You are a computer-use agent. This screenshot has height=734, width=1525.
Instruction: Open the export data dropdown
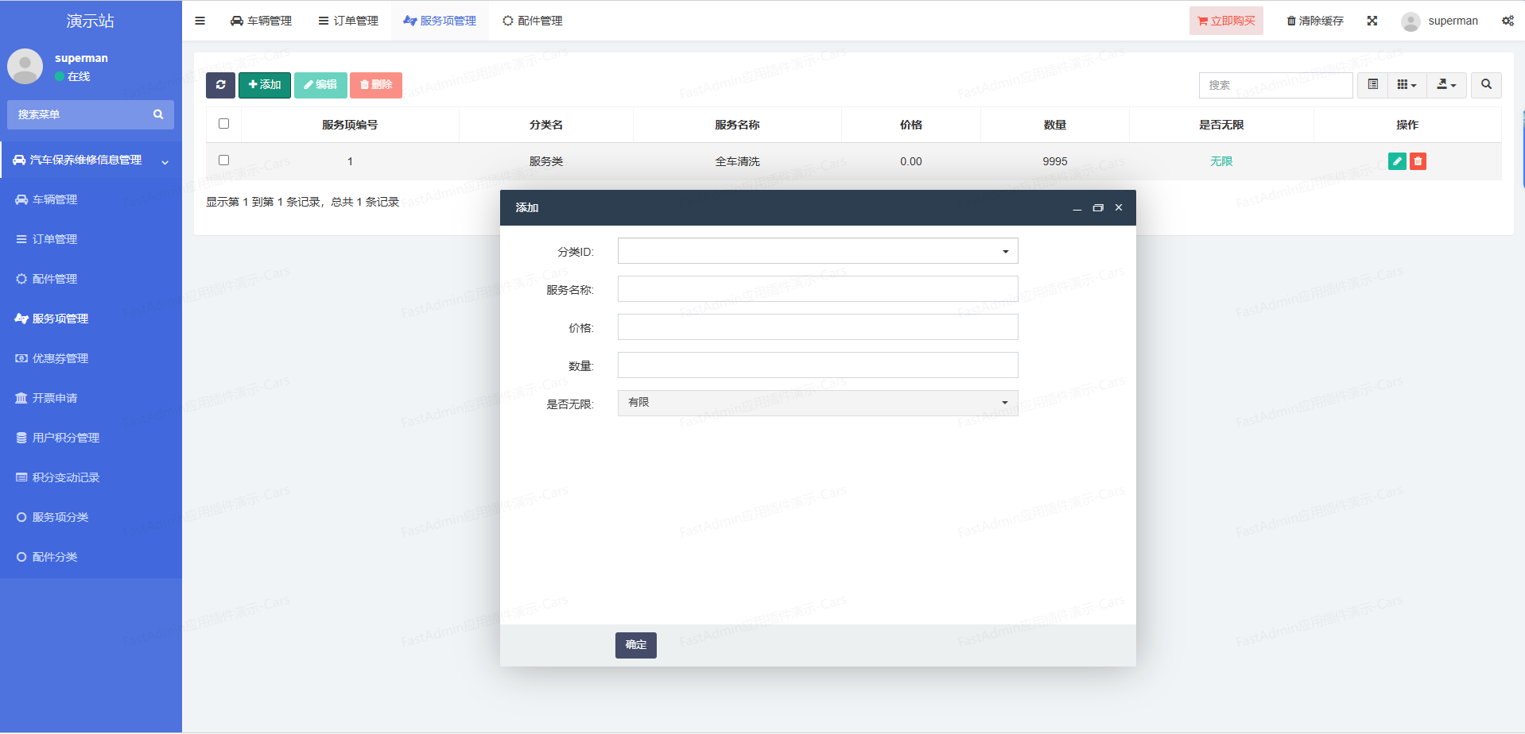coord(1446,84)
